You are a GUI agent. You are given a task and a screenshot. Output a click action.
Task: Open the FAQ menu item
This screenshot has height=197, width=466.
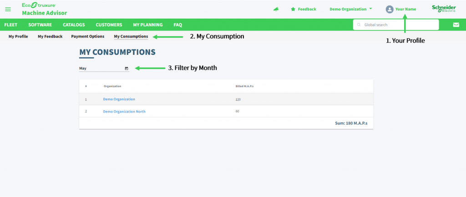click(178, 25)
